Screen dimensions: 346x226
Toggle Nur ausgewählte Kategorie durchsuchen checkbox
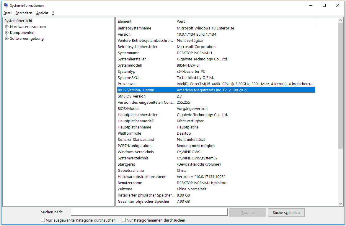click(43, 220)
